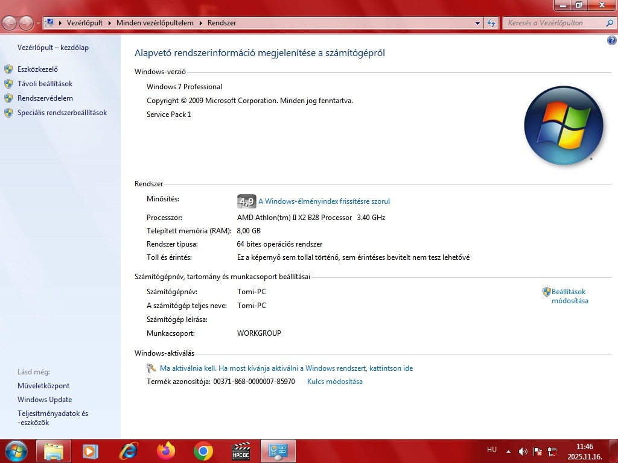618x463 pixels.
Task: Open the Windows Start orb
Action: [16, 451]
